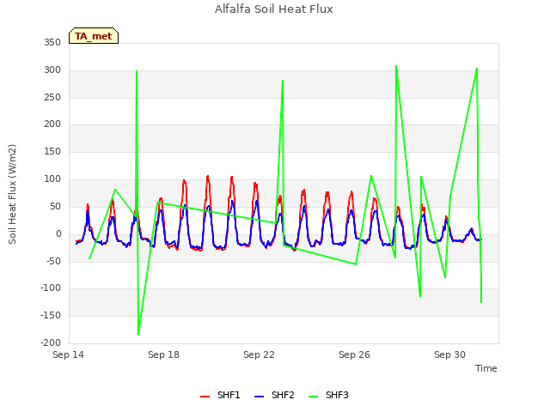Click the red SHF1 legend color marker
The height and width of the screenshot is (412, 550).
(205, 397)
